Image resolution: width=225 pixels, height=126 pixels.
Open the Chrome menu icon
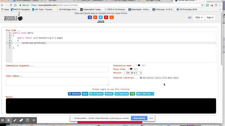220,5
